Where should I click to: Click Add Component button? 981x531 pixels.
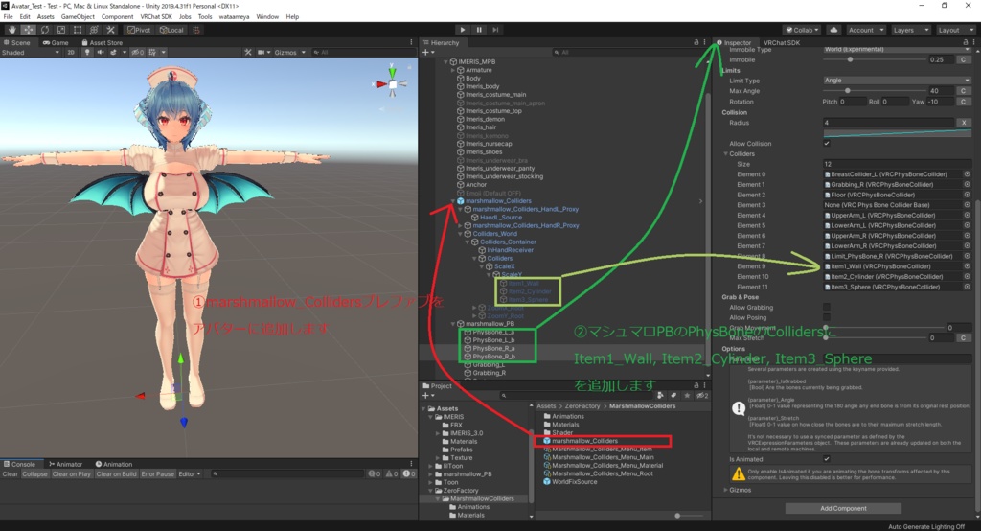click(843, 508)
